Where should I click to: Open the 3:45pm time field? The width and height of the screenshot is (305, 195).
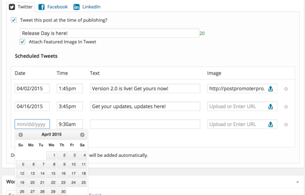70,106
